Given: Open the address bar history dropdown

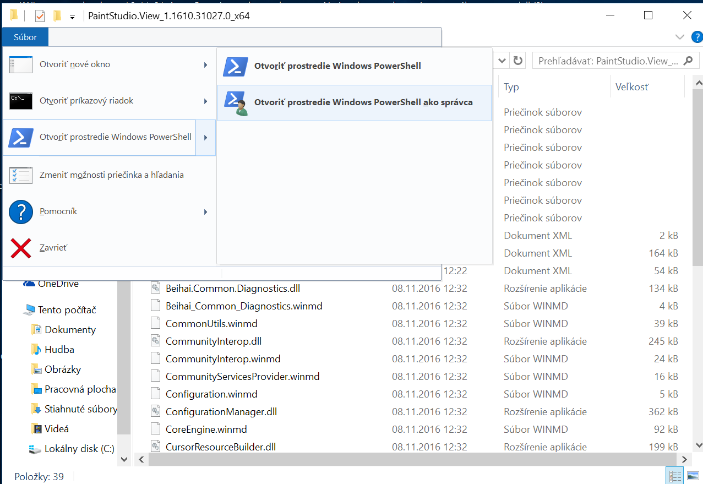Looking at the screenshot, I should click(502, 61).
